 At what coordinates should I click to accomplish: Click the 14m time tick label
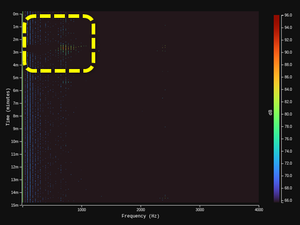(x=15, y=192)
